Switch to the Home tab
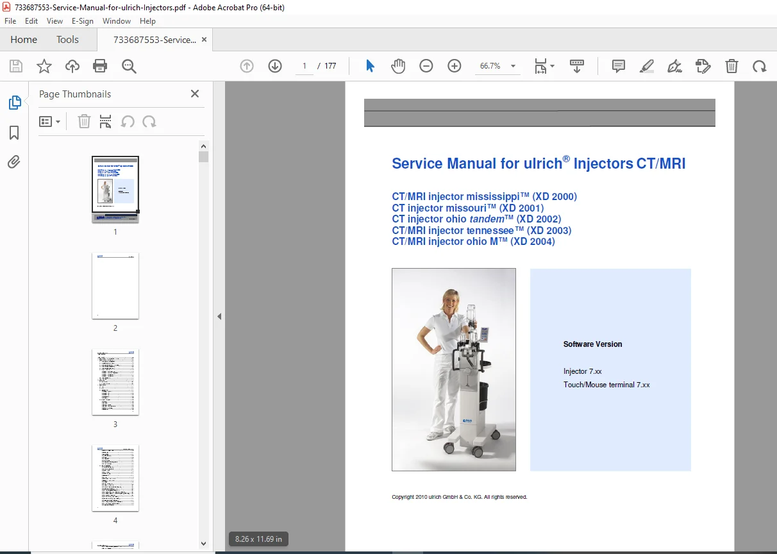Image resolution: width=777 pixels, height=554 pixels. [24, 40]
